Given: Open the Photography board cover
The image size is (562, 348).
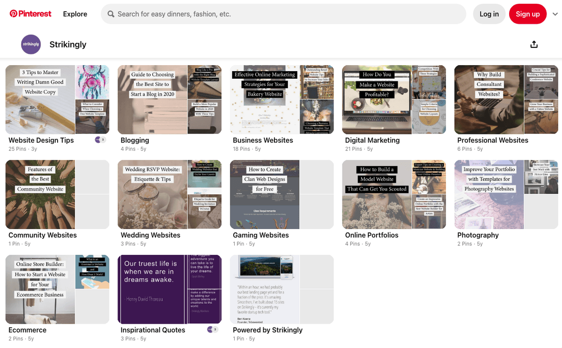Looking at the screenshot, I should [x=506, y=194].
